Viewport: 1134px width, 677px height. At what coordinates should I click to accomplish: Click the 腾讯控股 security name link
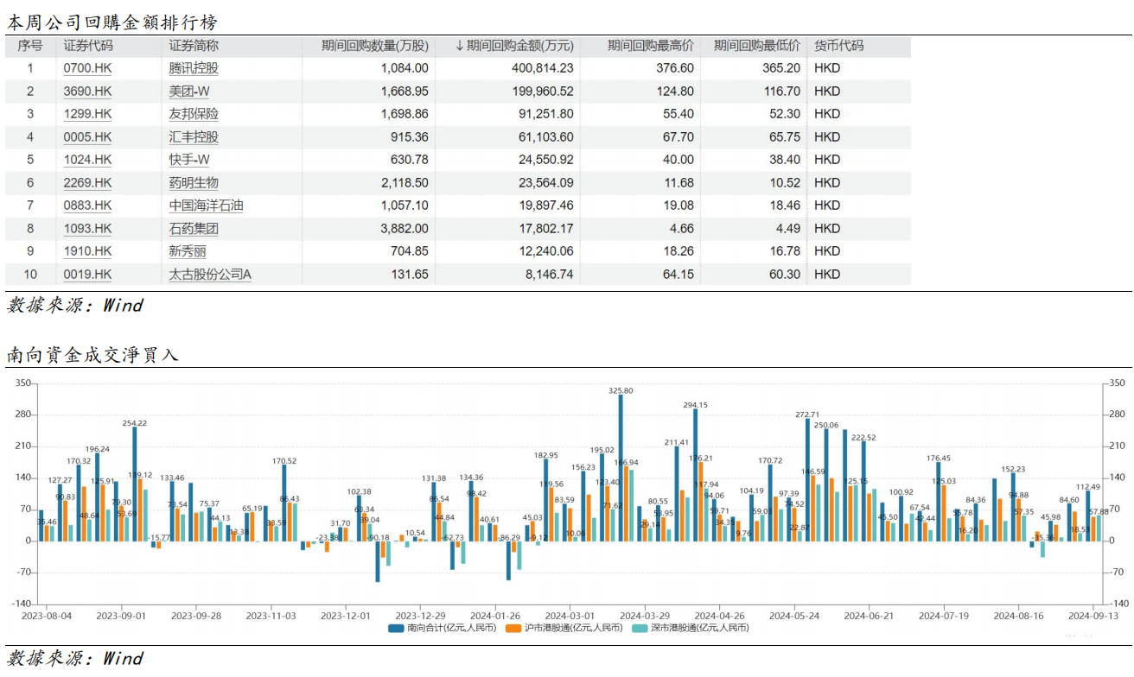[x=194, y=68]
